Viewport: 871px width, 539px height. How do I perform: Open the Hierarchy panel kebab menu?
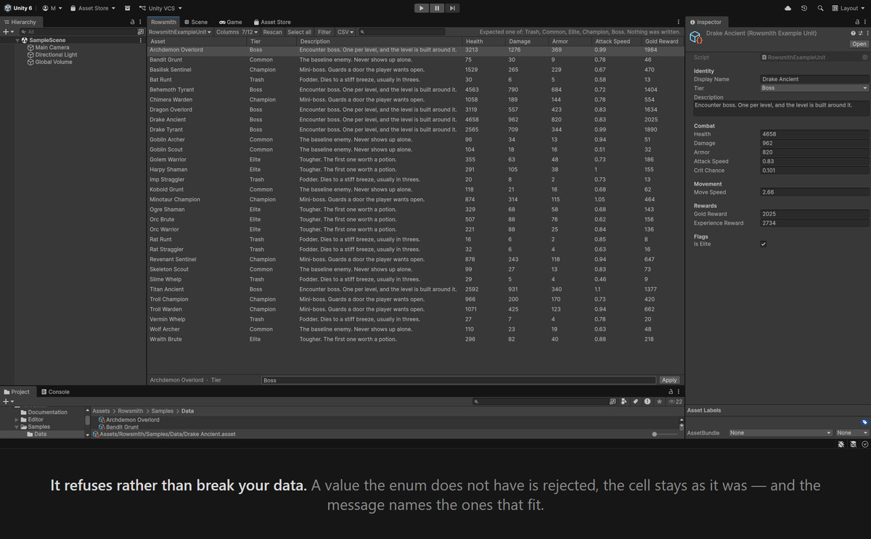(x=140, y=22)
